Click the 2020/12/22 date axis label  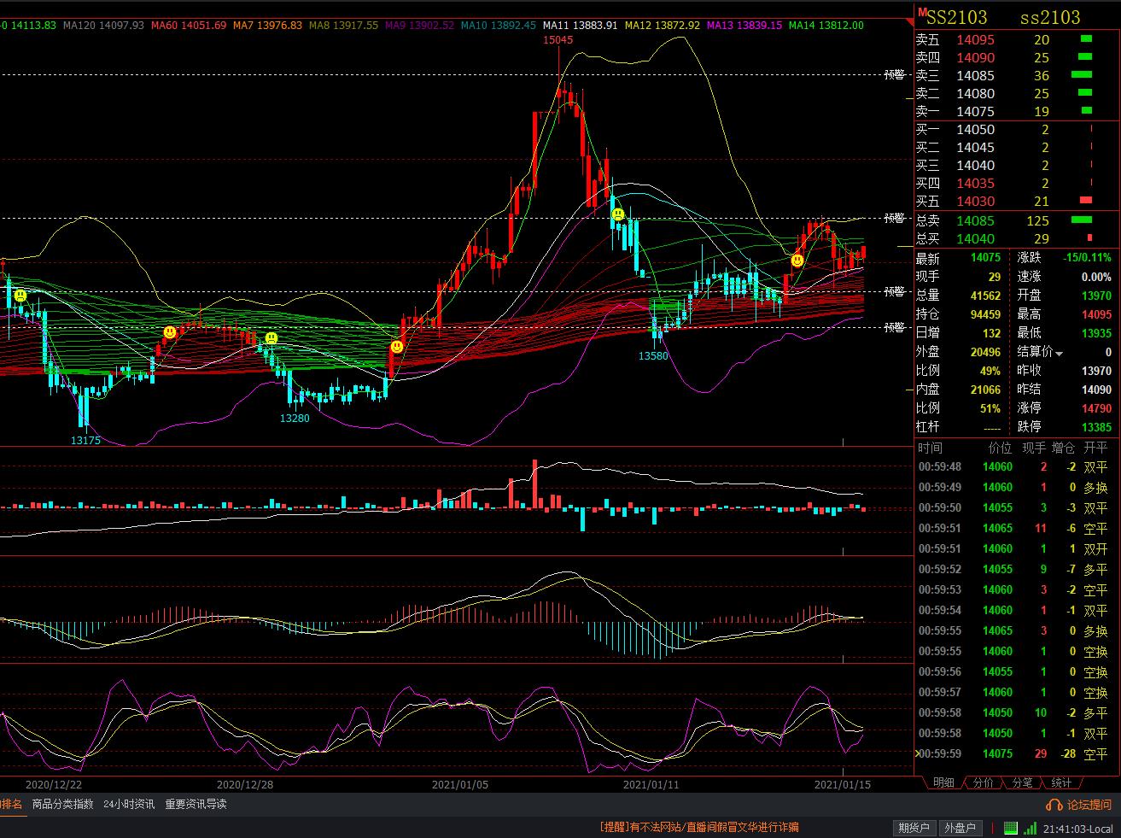pyautogui.click(x=54, y=784)
